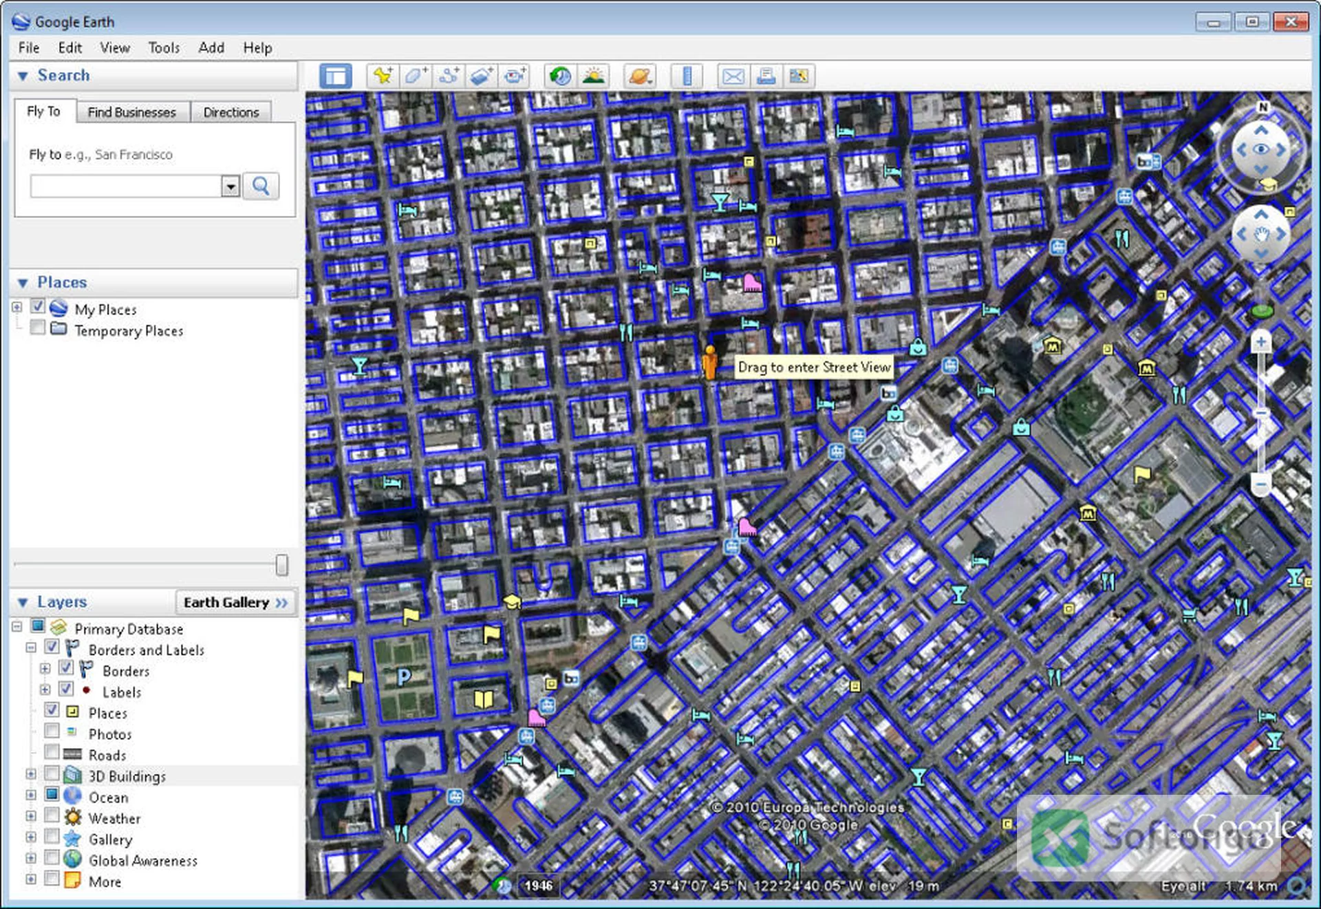Zoom out with the minus button
Viewport: 1321px width, 909px height.
1260,484
